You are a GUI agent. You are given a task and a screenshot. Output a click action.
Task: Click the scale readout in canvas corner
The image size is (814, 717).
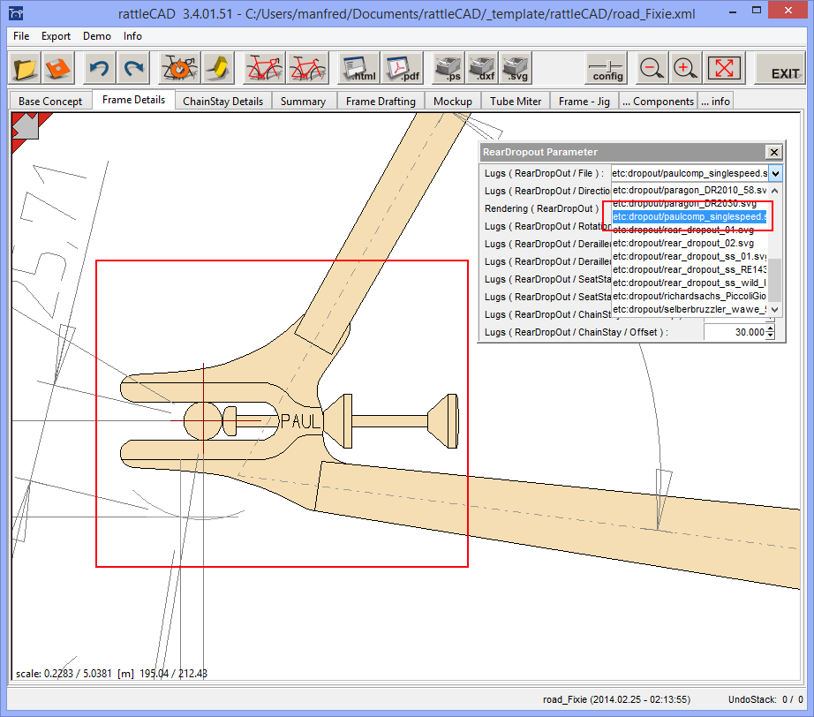[111, 674]
